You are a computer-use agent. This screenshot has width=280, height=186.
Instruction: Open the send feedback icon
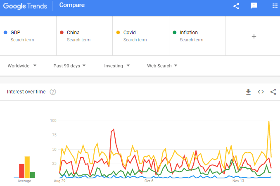pyautogui.click(x=254, y=6)
